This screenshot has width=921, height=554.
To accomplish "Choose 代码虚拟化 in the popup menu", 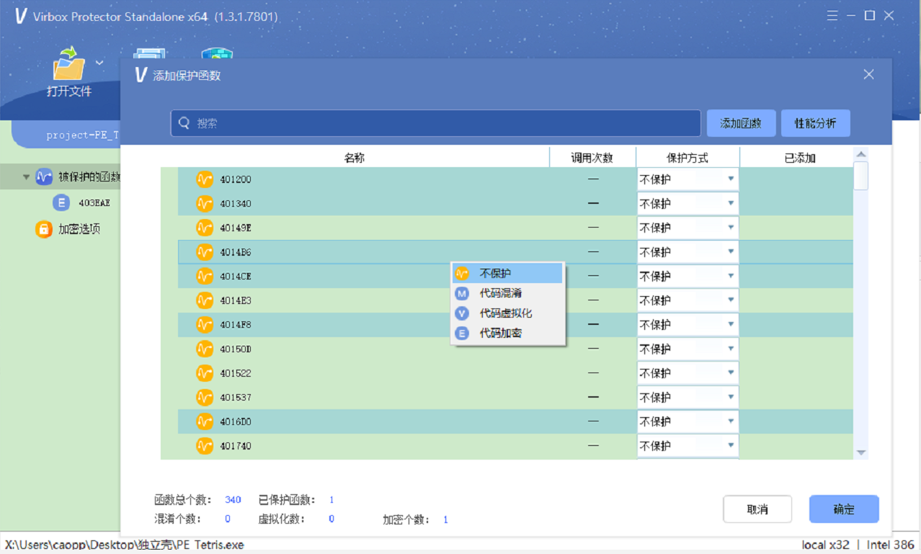I will (x=506, y=313).
